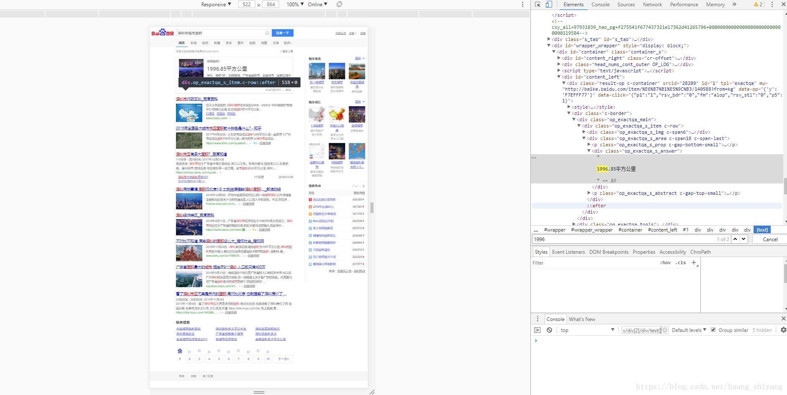Click the Baidu logo on the page
The width and height of the screenshot is (787, 395).
[x=162, y=33]
